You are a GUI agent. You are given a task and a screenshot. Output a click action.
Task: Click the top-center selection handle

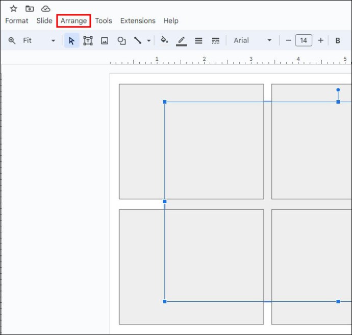pos(338,102)
